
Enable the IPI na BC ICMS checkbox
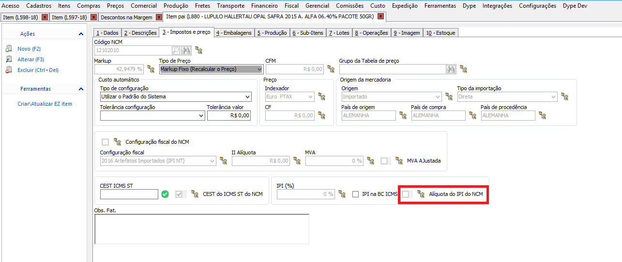[356, 194]
